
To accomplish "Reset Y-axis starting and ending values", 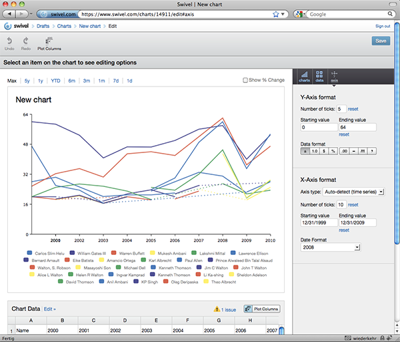I will [344, 134].
